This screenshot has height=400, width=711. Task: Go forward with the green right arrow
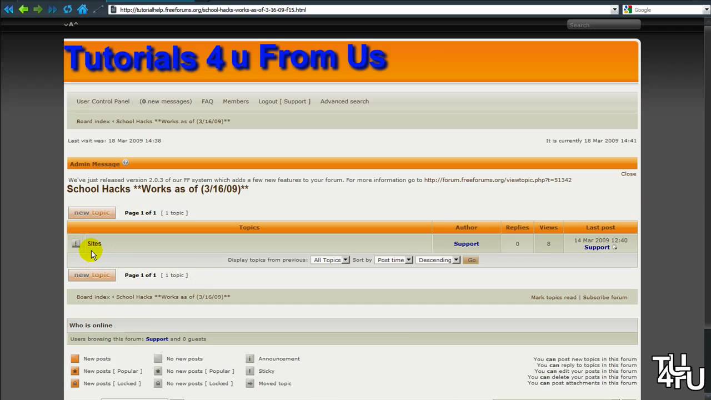point(38,9)
